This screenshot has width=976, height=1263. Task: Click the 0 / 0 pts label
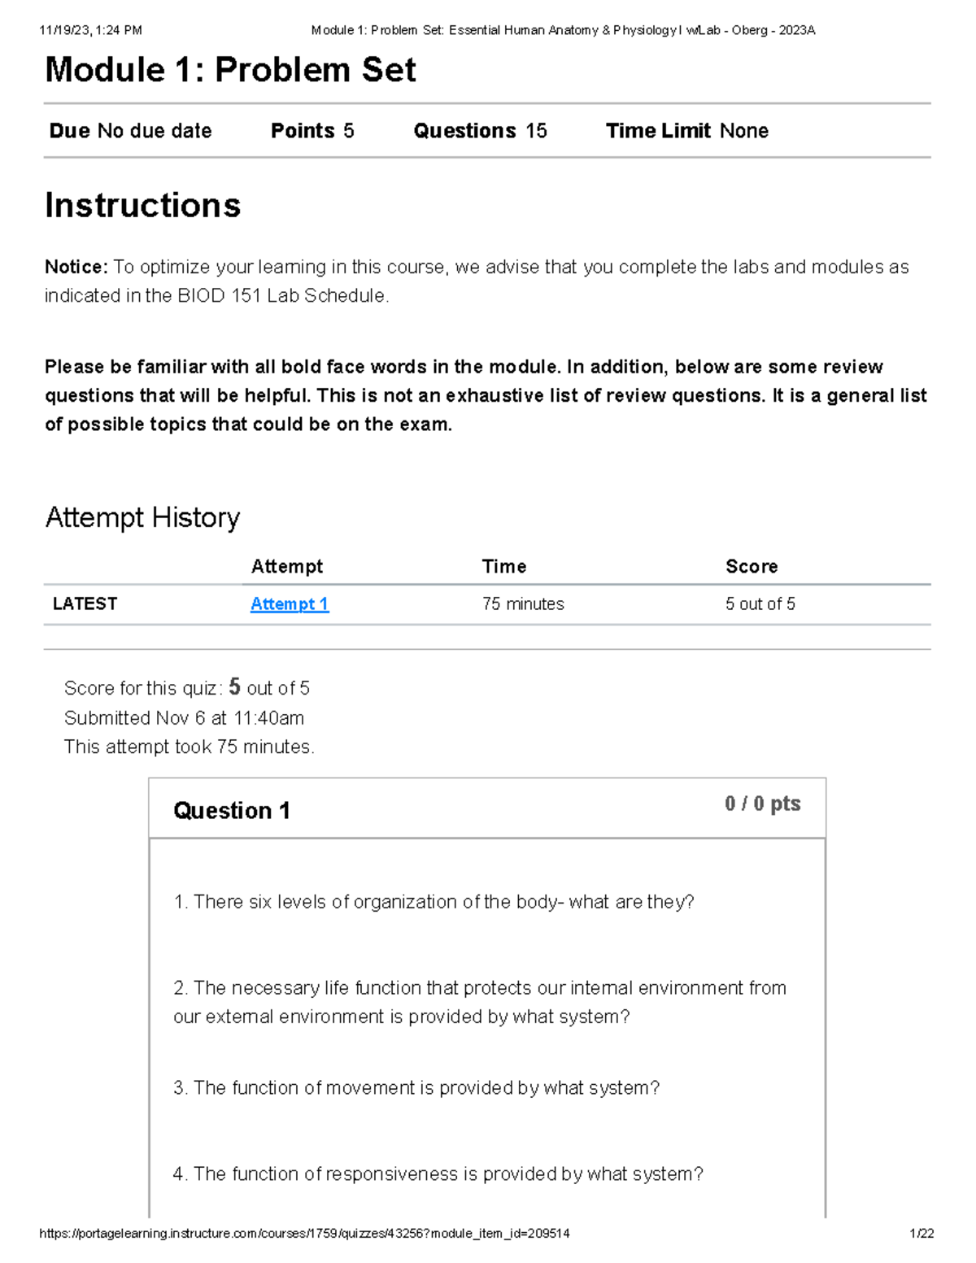[762, 804]
